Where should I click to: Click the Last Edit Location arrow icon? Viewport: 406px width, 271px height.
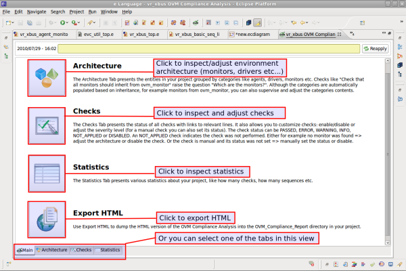point(294,23)
